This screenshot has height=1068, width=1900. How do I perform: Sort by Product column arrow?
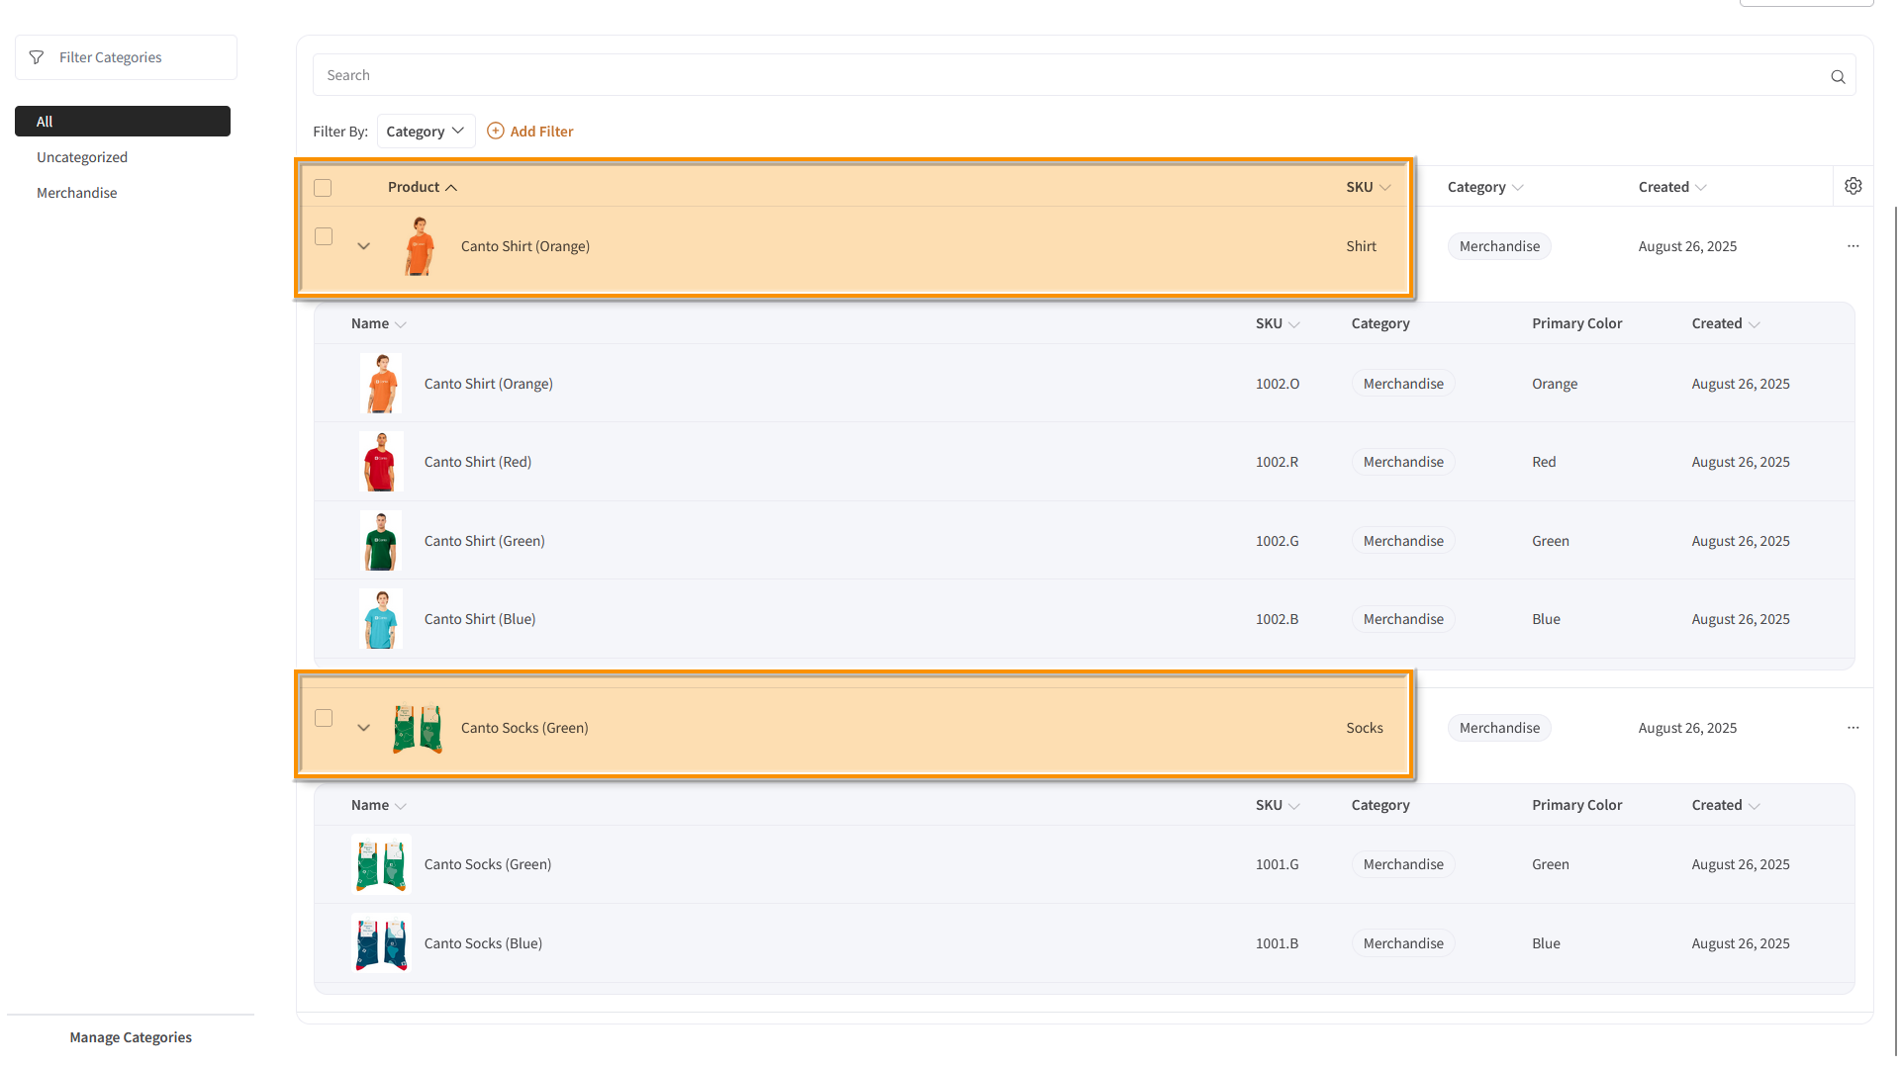(x=451, y=188)
